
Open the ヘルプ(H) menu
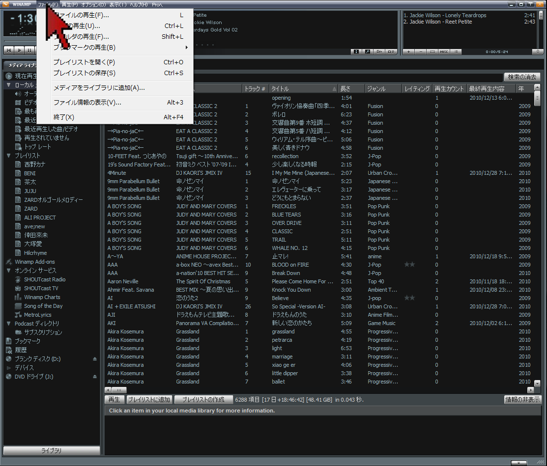[x=139, y=4]
